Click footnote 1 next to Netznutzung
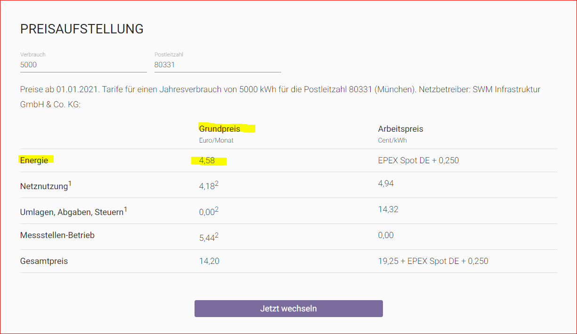 pyautogui.click(x=70, y=183)
